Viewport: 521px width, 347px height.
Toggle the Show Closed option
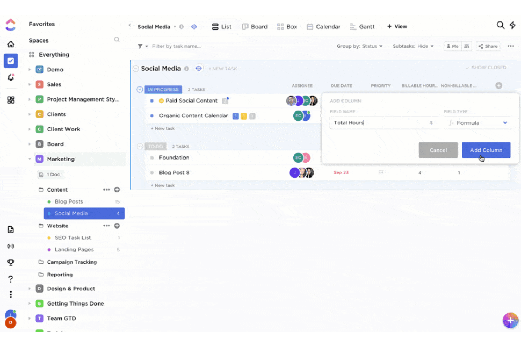click(487, 67)
